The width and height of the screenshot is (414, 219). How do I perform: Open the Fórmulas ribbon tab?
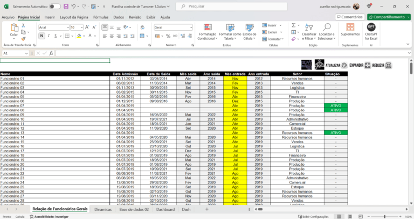click(x=101, y=17)
